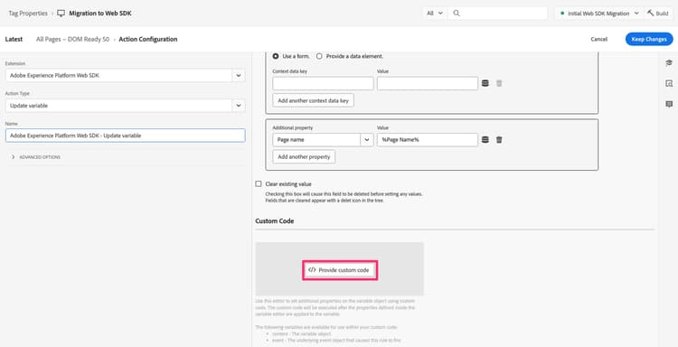Open the Additional property 'Page name' dropdown

point(367,140)
